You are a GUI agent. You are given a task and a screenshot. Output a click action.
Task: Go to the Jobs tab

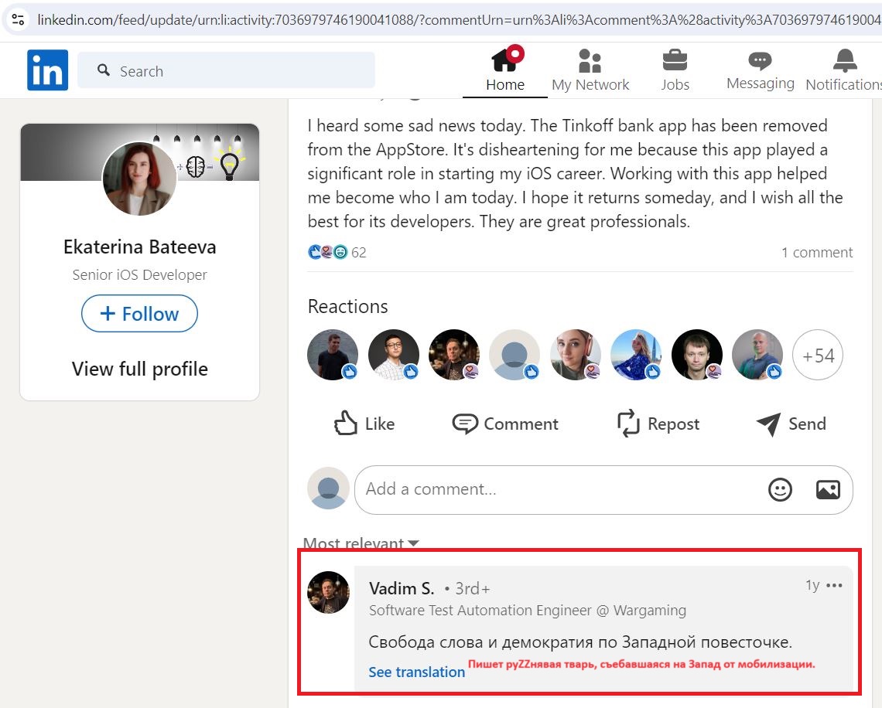click(x=675, y=70)
